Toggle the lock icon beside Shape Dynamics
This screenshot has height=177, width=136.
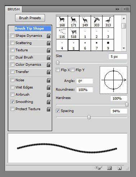[49, 36]
